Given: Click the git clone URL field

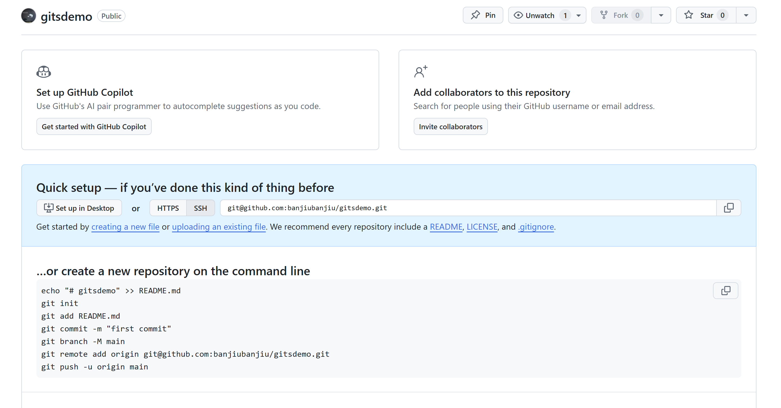Looking at the screenshot, I should click(468, 208).
